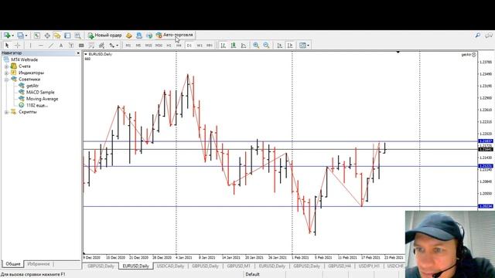Expand the Индикаторы tree node
This screenshot has width=495, height=278.
(x=6, y=73)
